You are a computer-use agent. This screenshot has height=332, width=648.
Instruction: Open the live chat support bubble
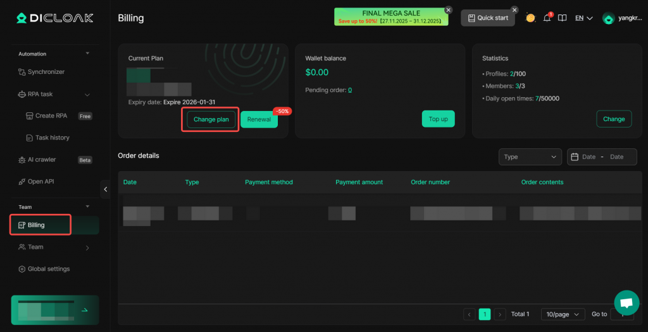pos(626,303)
